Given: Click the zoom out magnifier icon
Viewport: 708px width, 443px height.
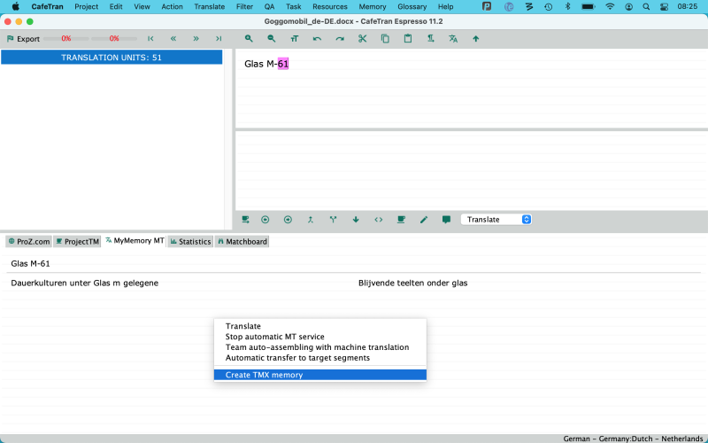Looking at the screenshot, I should [272, 39].
